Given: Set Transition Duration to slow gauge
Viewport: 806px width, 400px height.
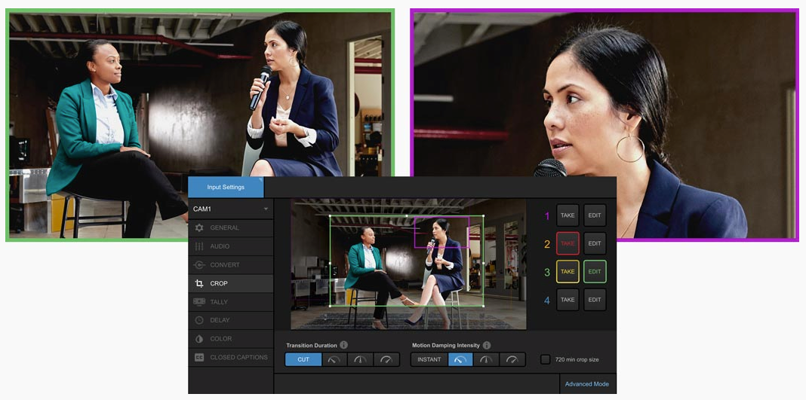Looking at the screenshot, I should [x=334, y=359].
